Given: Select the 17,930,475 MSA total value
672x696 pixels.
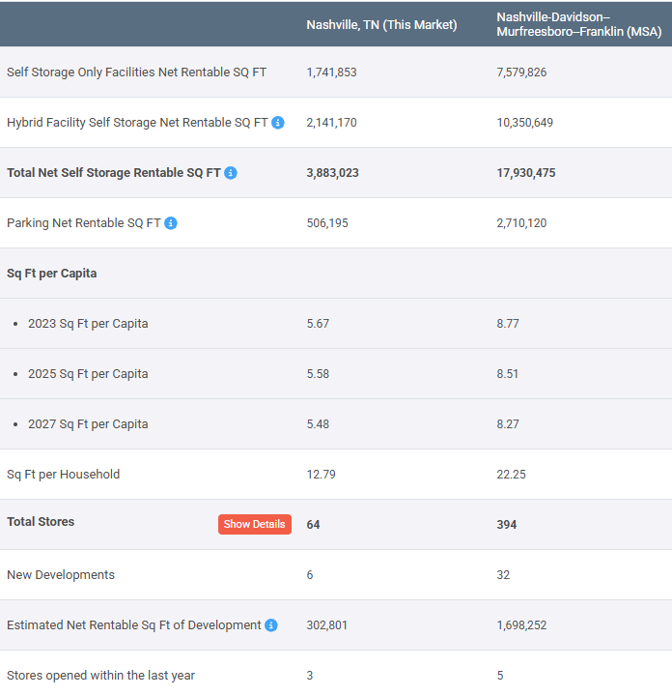Looking at the screenshot, I should pos(525,173).
